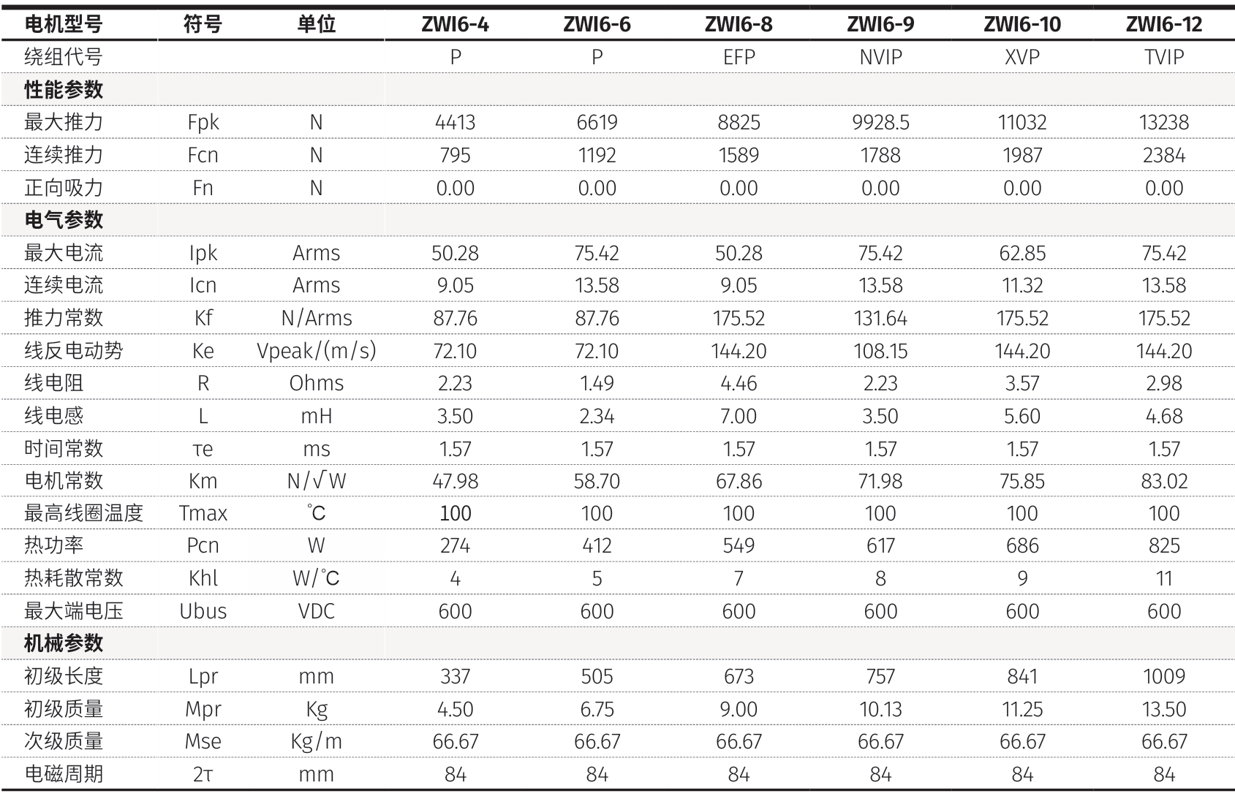This screenshot has height=799, width=1235.
Task: Click the 最大推力 row label
Action: coord(64,122)
